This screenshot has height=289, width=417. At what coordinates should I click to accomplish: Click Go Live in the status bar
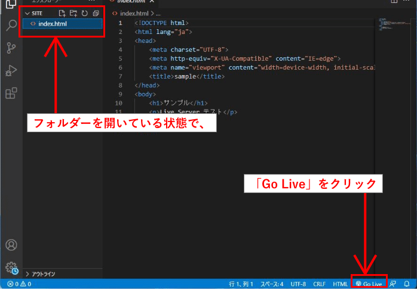pyautogui.click(x=369, y=284)
